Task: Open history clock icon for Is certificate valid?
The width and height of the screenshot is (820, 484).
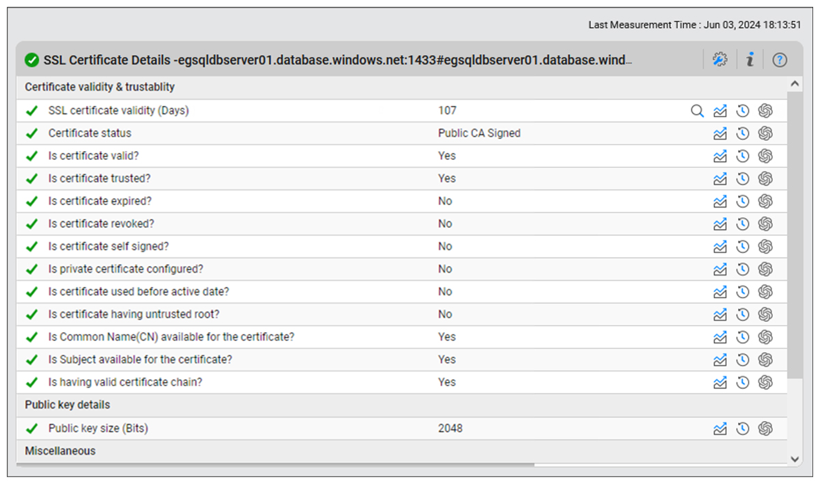Action: click(x=743, y=156)
